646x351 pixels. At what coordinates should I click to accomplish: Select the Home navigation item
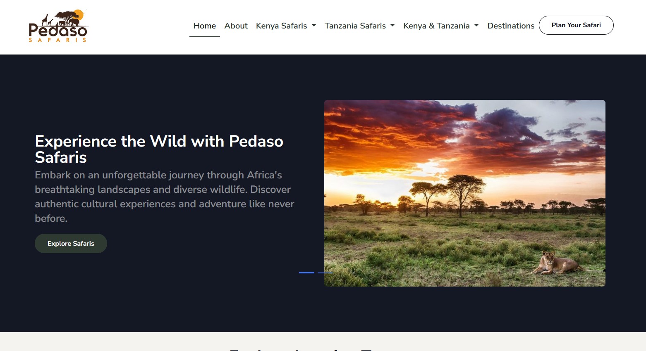pos(204,26)
